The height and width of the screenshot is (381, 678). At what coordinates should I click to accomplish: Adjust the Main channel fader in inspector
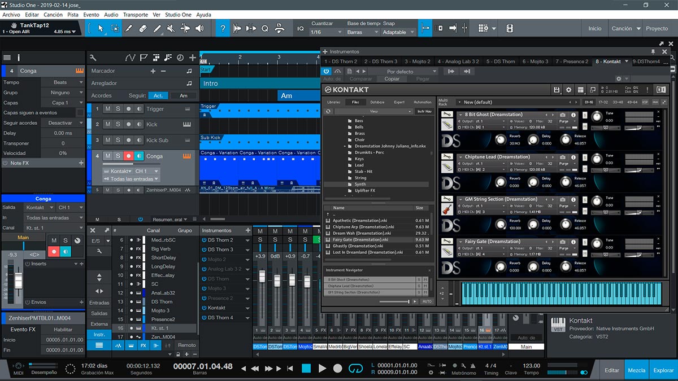click(x=19, y=279)
